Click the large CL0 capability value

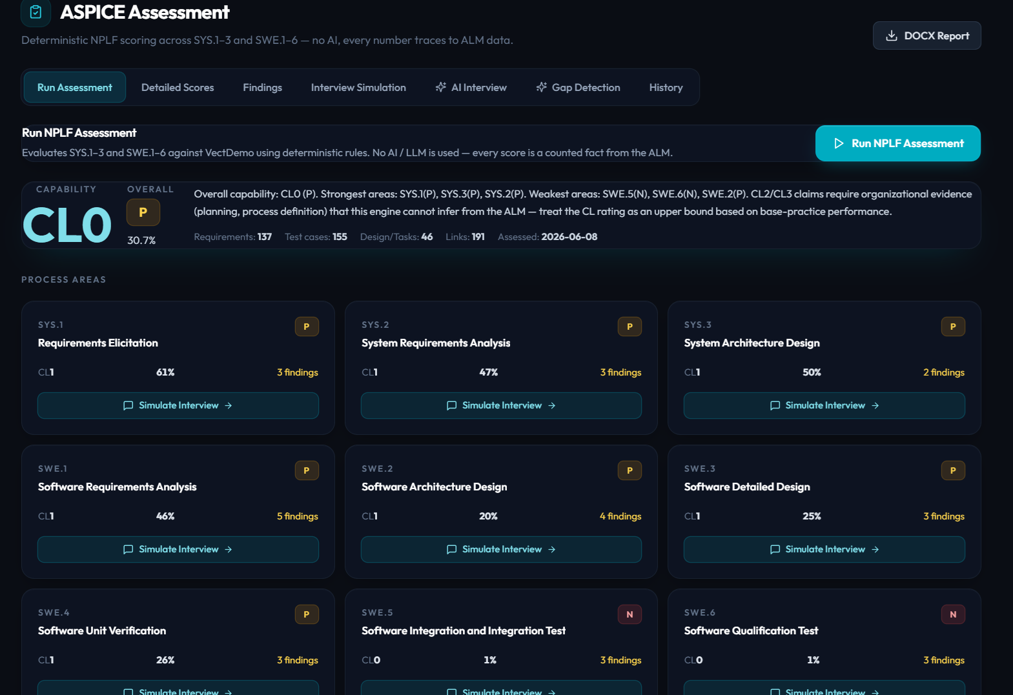click(x=67, y=225)
